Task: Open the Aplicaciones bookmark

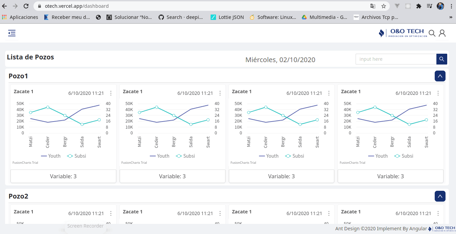Action: point(20,17)
